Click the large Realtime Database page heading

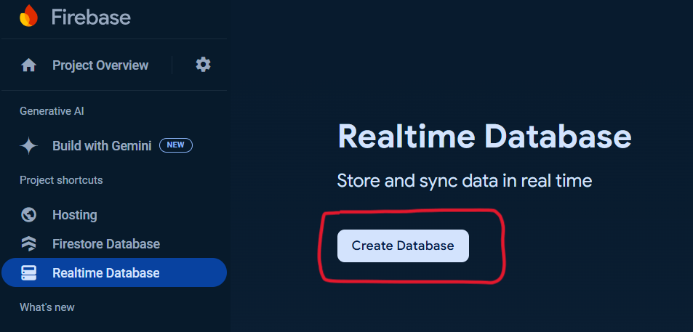(484, 137)
